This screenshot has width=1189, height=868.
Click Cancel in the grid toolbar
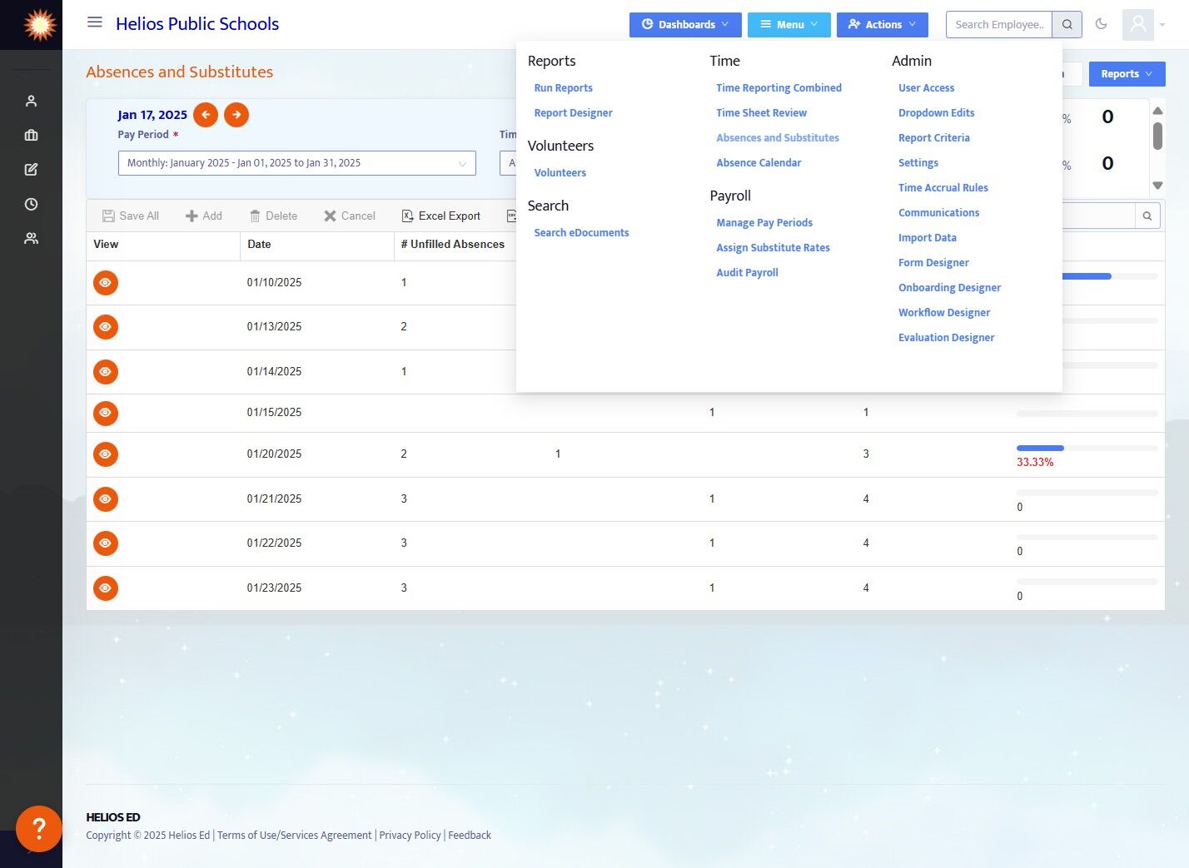coord(350,216)
